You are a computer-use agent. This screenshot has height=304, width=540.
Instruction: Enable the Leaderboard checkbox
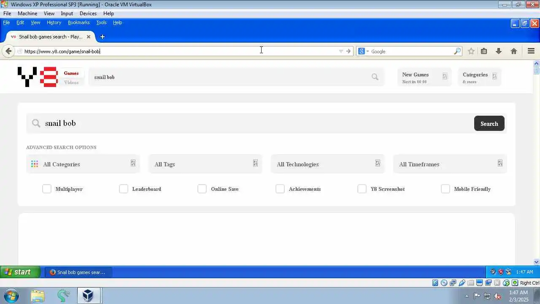(124, 189)
